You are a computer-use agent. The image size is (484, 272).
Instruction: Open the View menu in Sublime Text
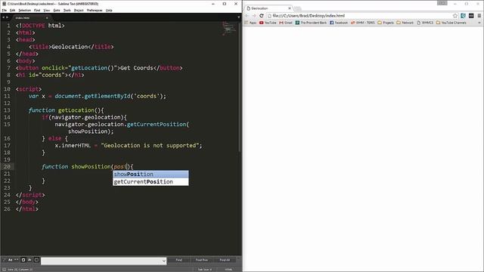pyautogui.click(x=47, y=10)
